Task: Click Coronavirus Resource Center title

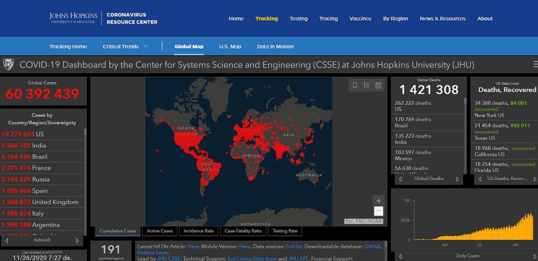Action: point(132,18)
